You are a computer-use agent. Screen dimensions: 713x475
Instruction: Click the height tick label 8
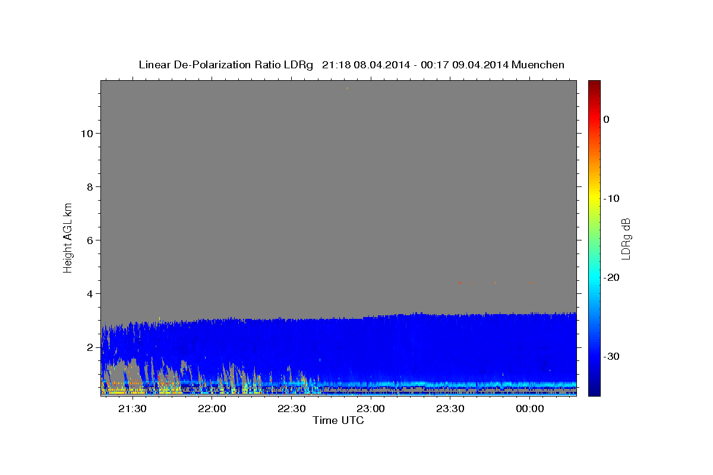[x=89, y=186]
